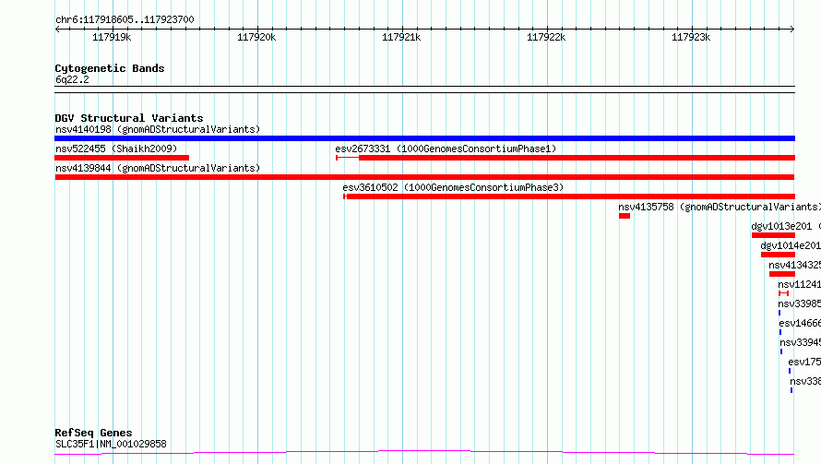The image size is (821, 464).
Task: Click the 6q22.2 cytogenetic band bar
Action: (x=424, y=89)
